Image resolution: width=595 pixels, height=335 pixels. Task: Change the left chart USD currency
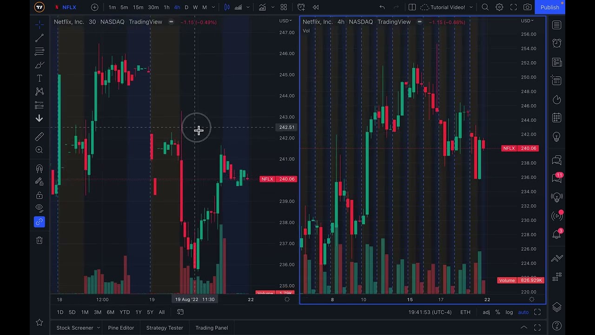[285, 21]
